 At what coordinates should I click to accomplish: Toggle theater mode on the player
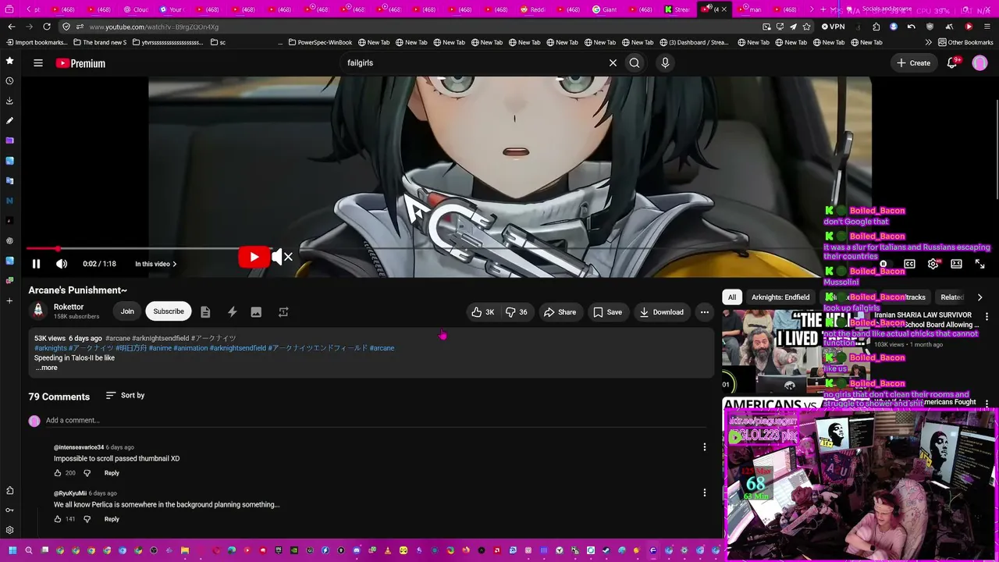click(956, 264)
